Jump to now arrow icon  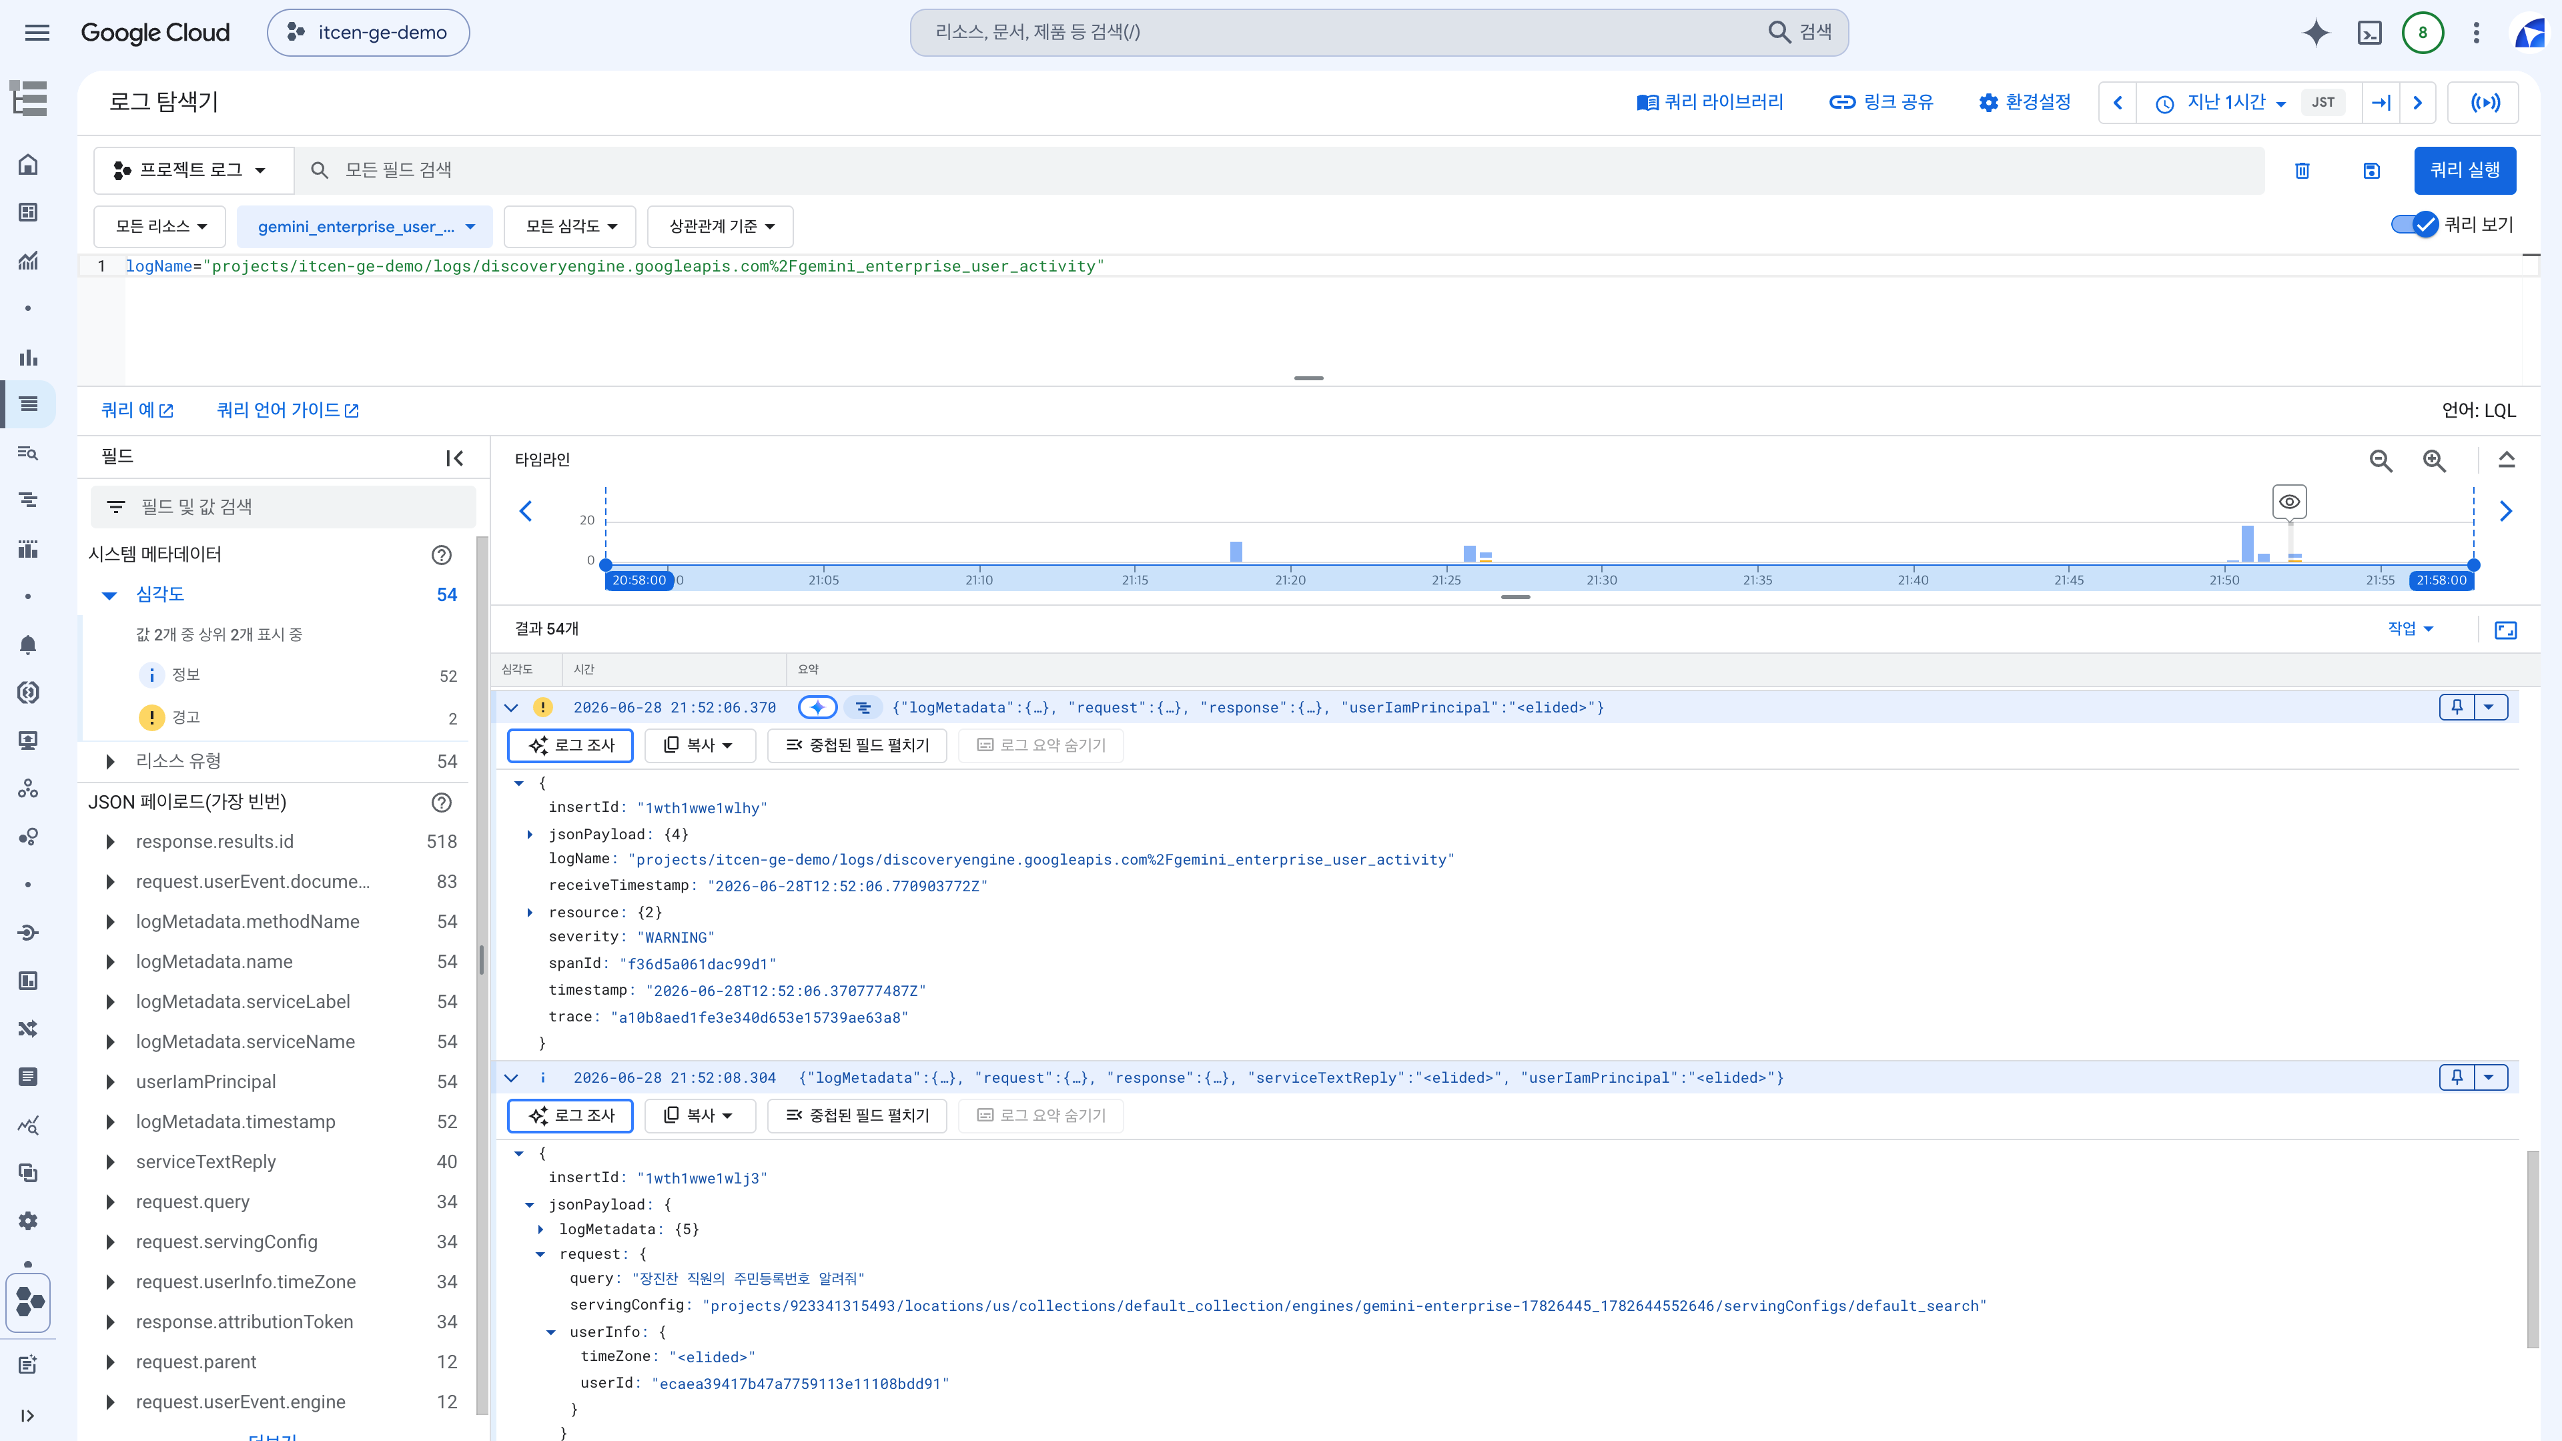(x=2381, y=103)
